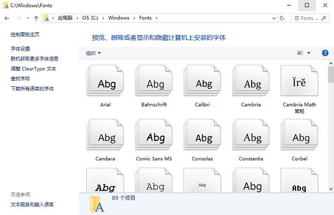The image size is (334, 215).
Task: Click the search magnifier icon
Action: coord(324,18)
